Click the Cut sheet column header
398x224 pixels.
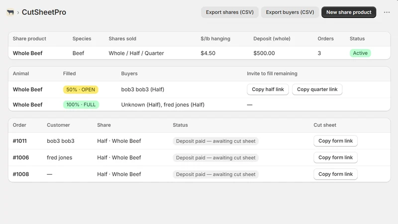coord(325,125)
